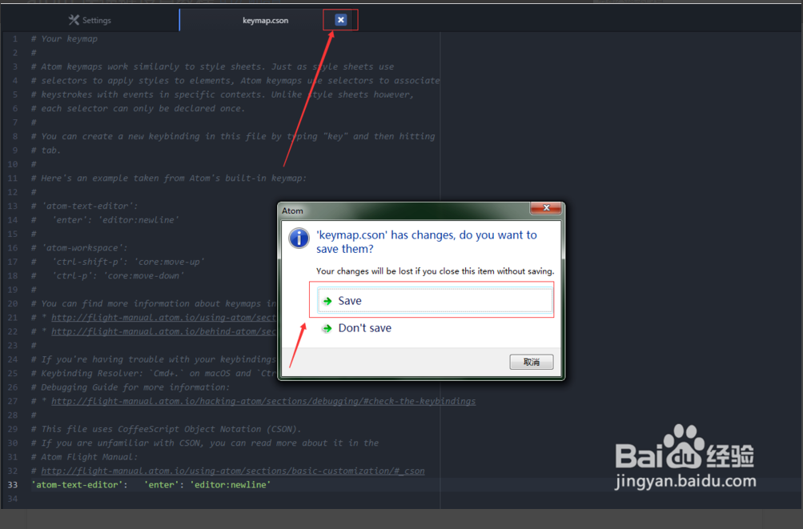Close the Atom save dialog with the red X
Image resolution: width=803 pixels, height=529 pixels.
coord(546,207)
